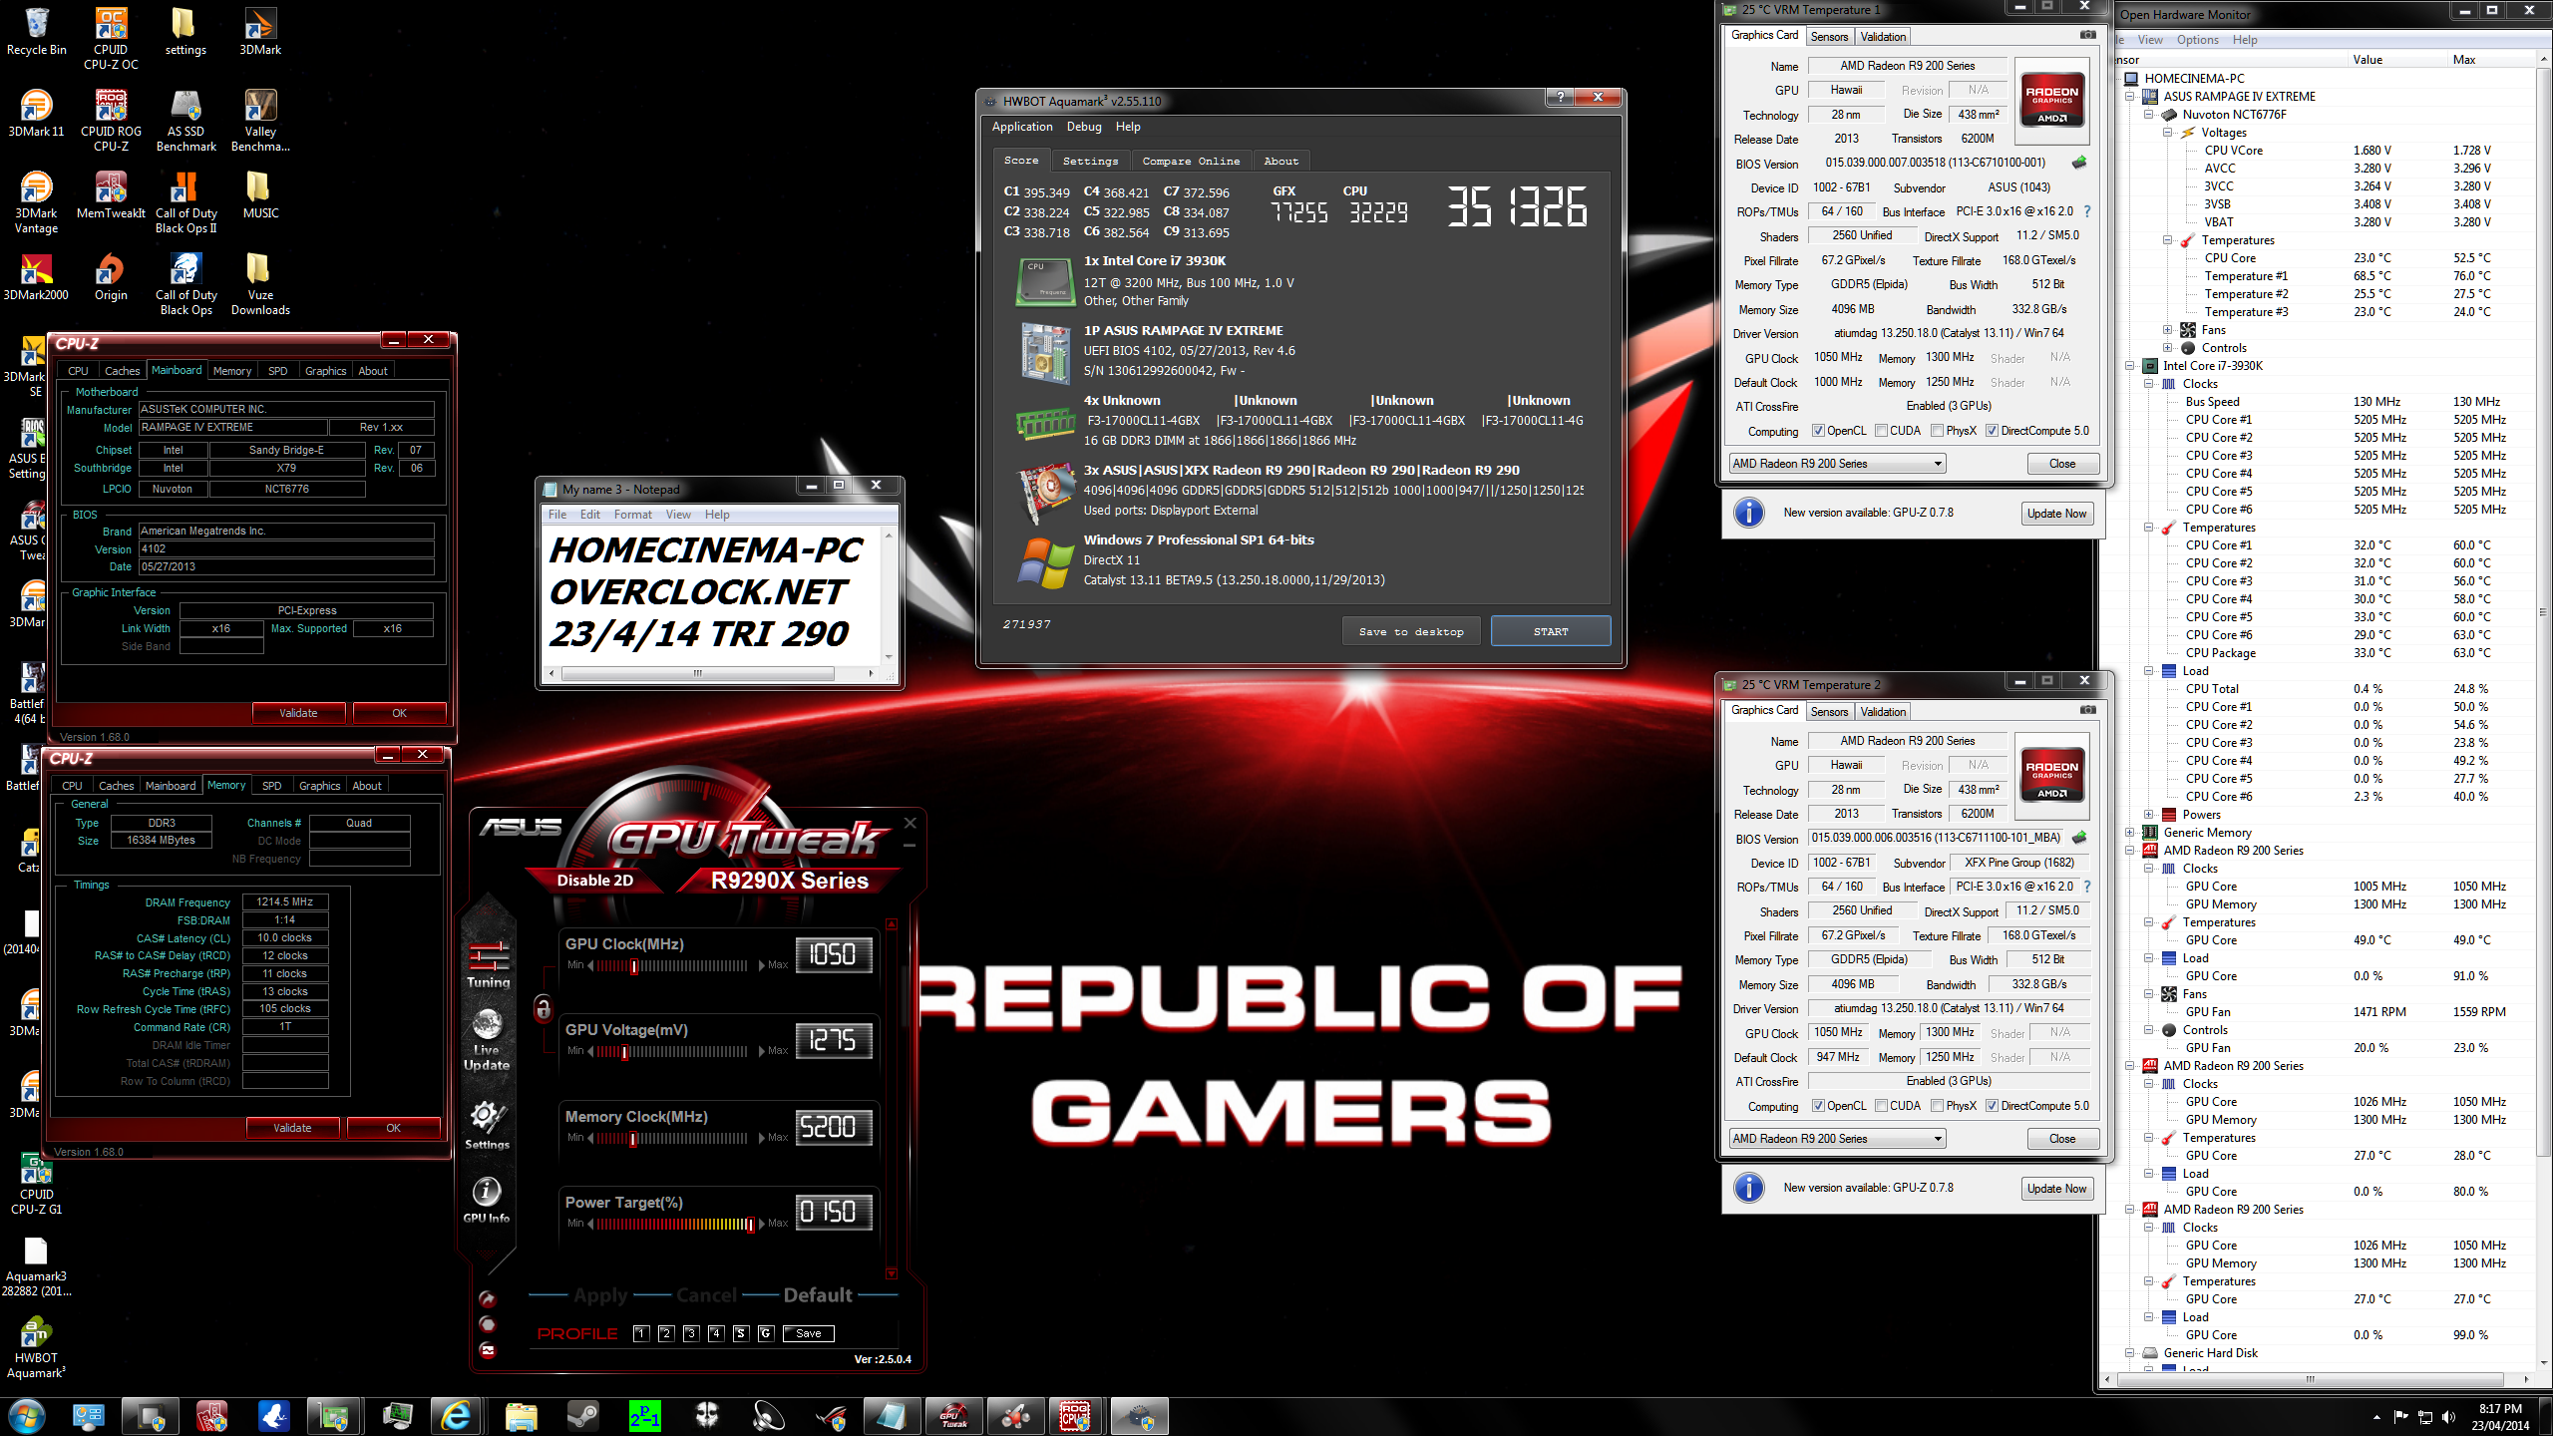Image resolution: width=2553 pixels, height=1436 pixels.
Task: Click the GPU Voltage slider handle in GPU Tweak
Action: [x=625, y=1051]
